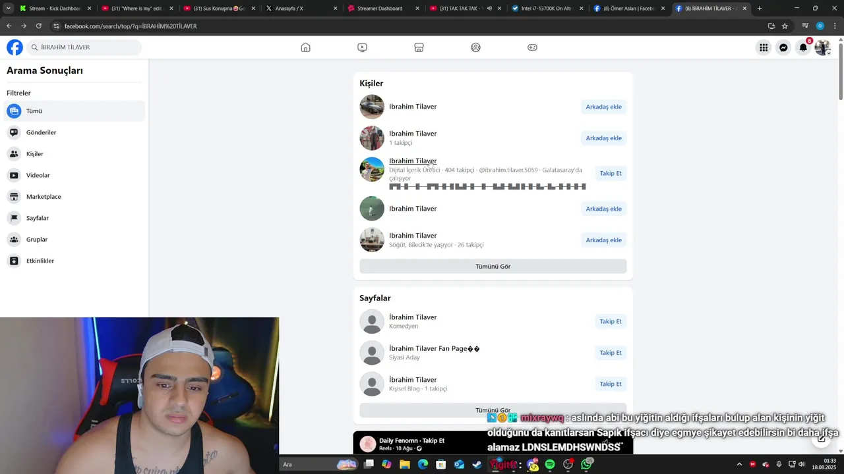Viewport: 844px width, 474px height.
Task: Open the Facebook home logo
Action: [15, 47]
